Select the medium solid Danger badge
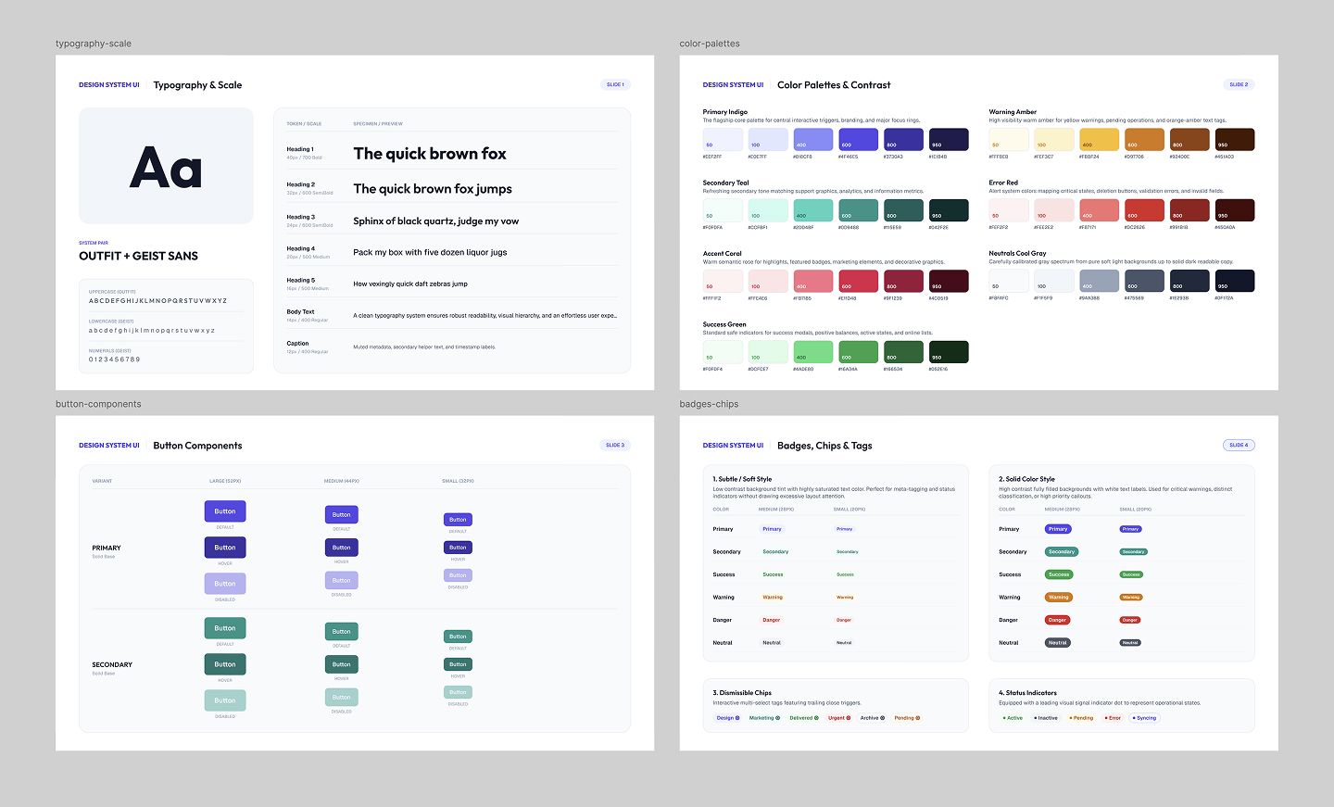 pyautogui.click(x=1057, y=620)
